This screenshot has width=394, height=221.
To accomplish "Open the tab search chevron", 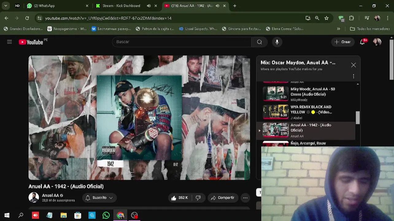I will pos(6,6).
